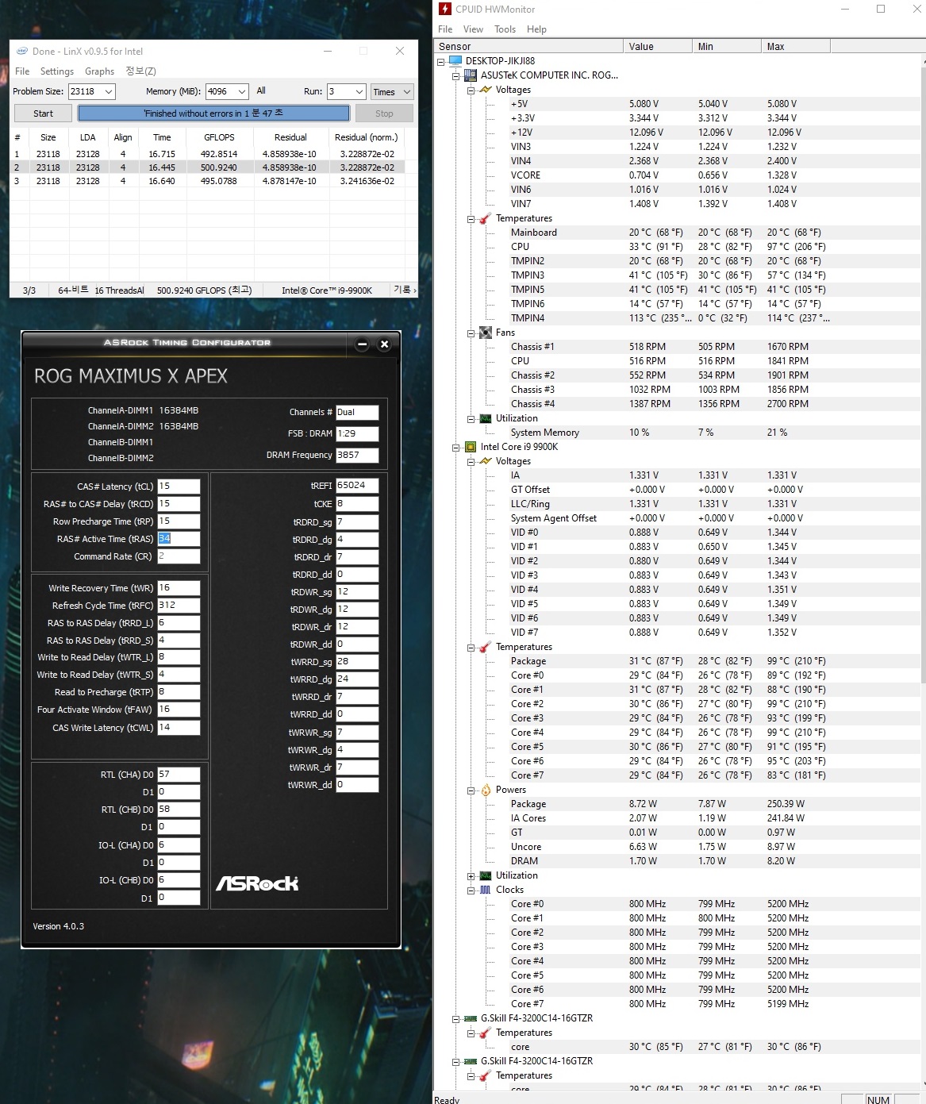This screenshot has height=1104, width=926.
Task: Open HWMonitor Help menu
Action: [536, 29]
